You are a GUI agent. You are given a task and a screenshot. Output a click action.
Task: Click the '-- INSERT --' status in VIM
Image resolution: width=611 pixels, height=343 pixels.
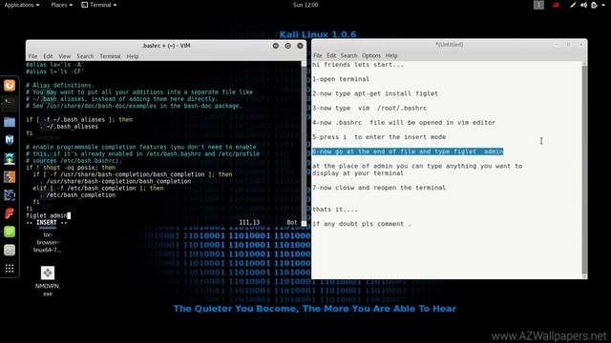point(47,222)
